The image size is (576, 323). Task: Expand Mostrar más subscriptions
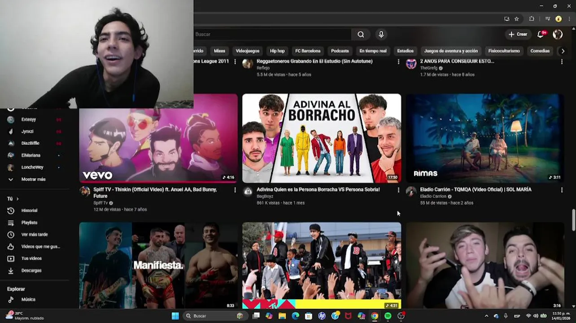[33, 179]
